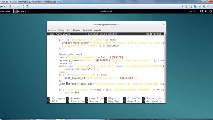
Task: Open the dropdown arrow beside the pause icon
Action: (x=13, y=6)
